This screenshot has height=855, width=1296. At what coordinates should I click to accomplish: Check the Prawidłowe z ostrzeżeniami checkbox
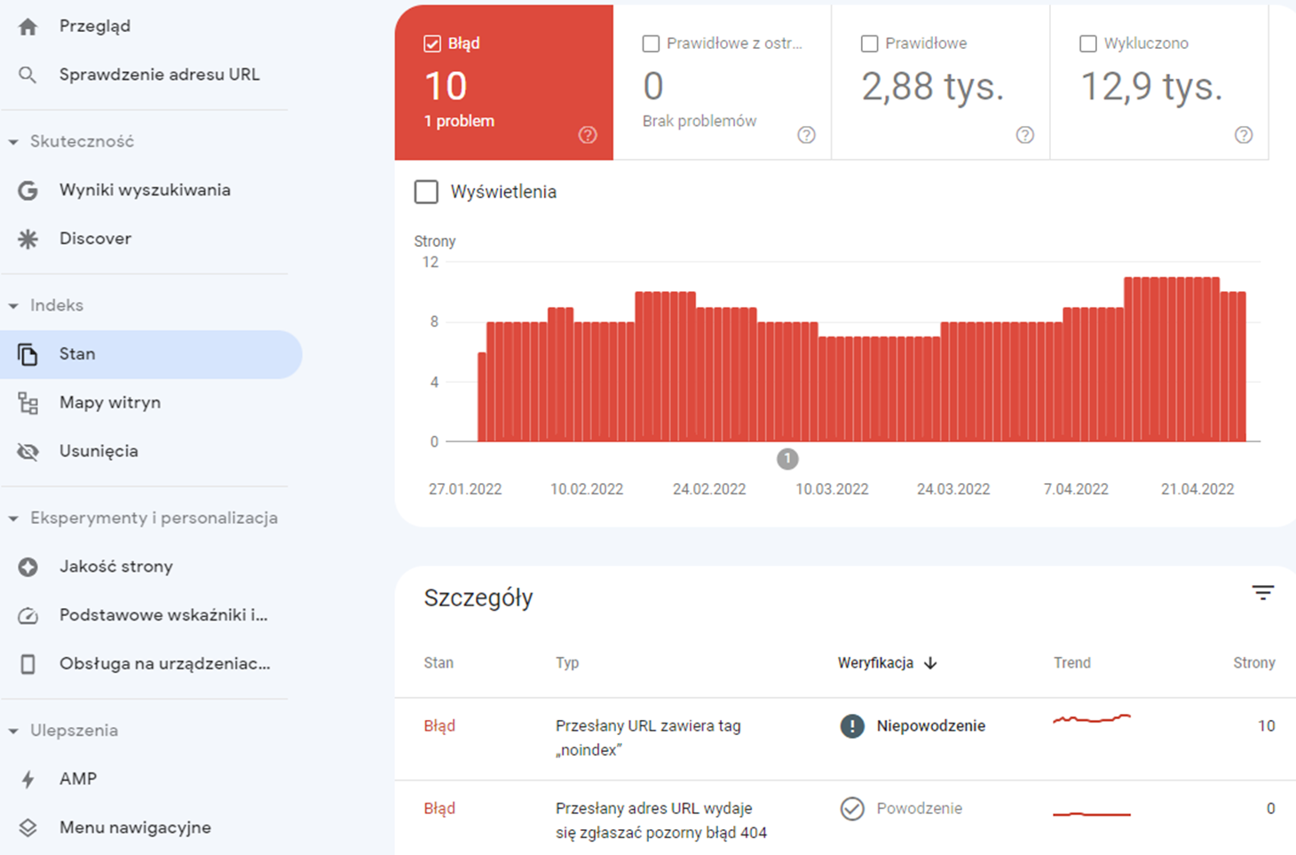click(651, 44)
